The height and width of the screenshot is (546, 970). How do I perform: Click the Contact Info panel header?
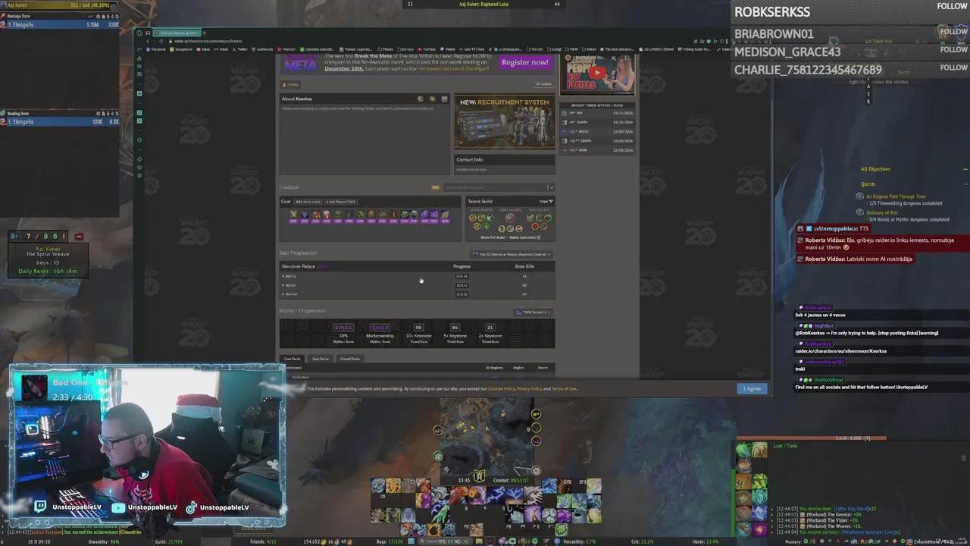pyautogui.click(x=504, y=159)
